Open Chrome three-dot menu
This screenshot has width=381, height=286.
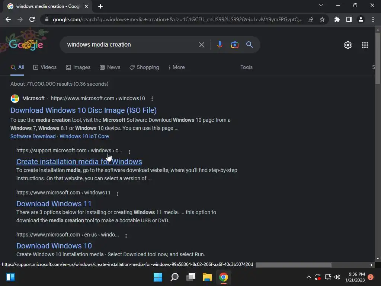point(373,19)
